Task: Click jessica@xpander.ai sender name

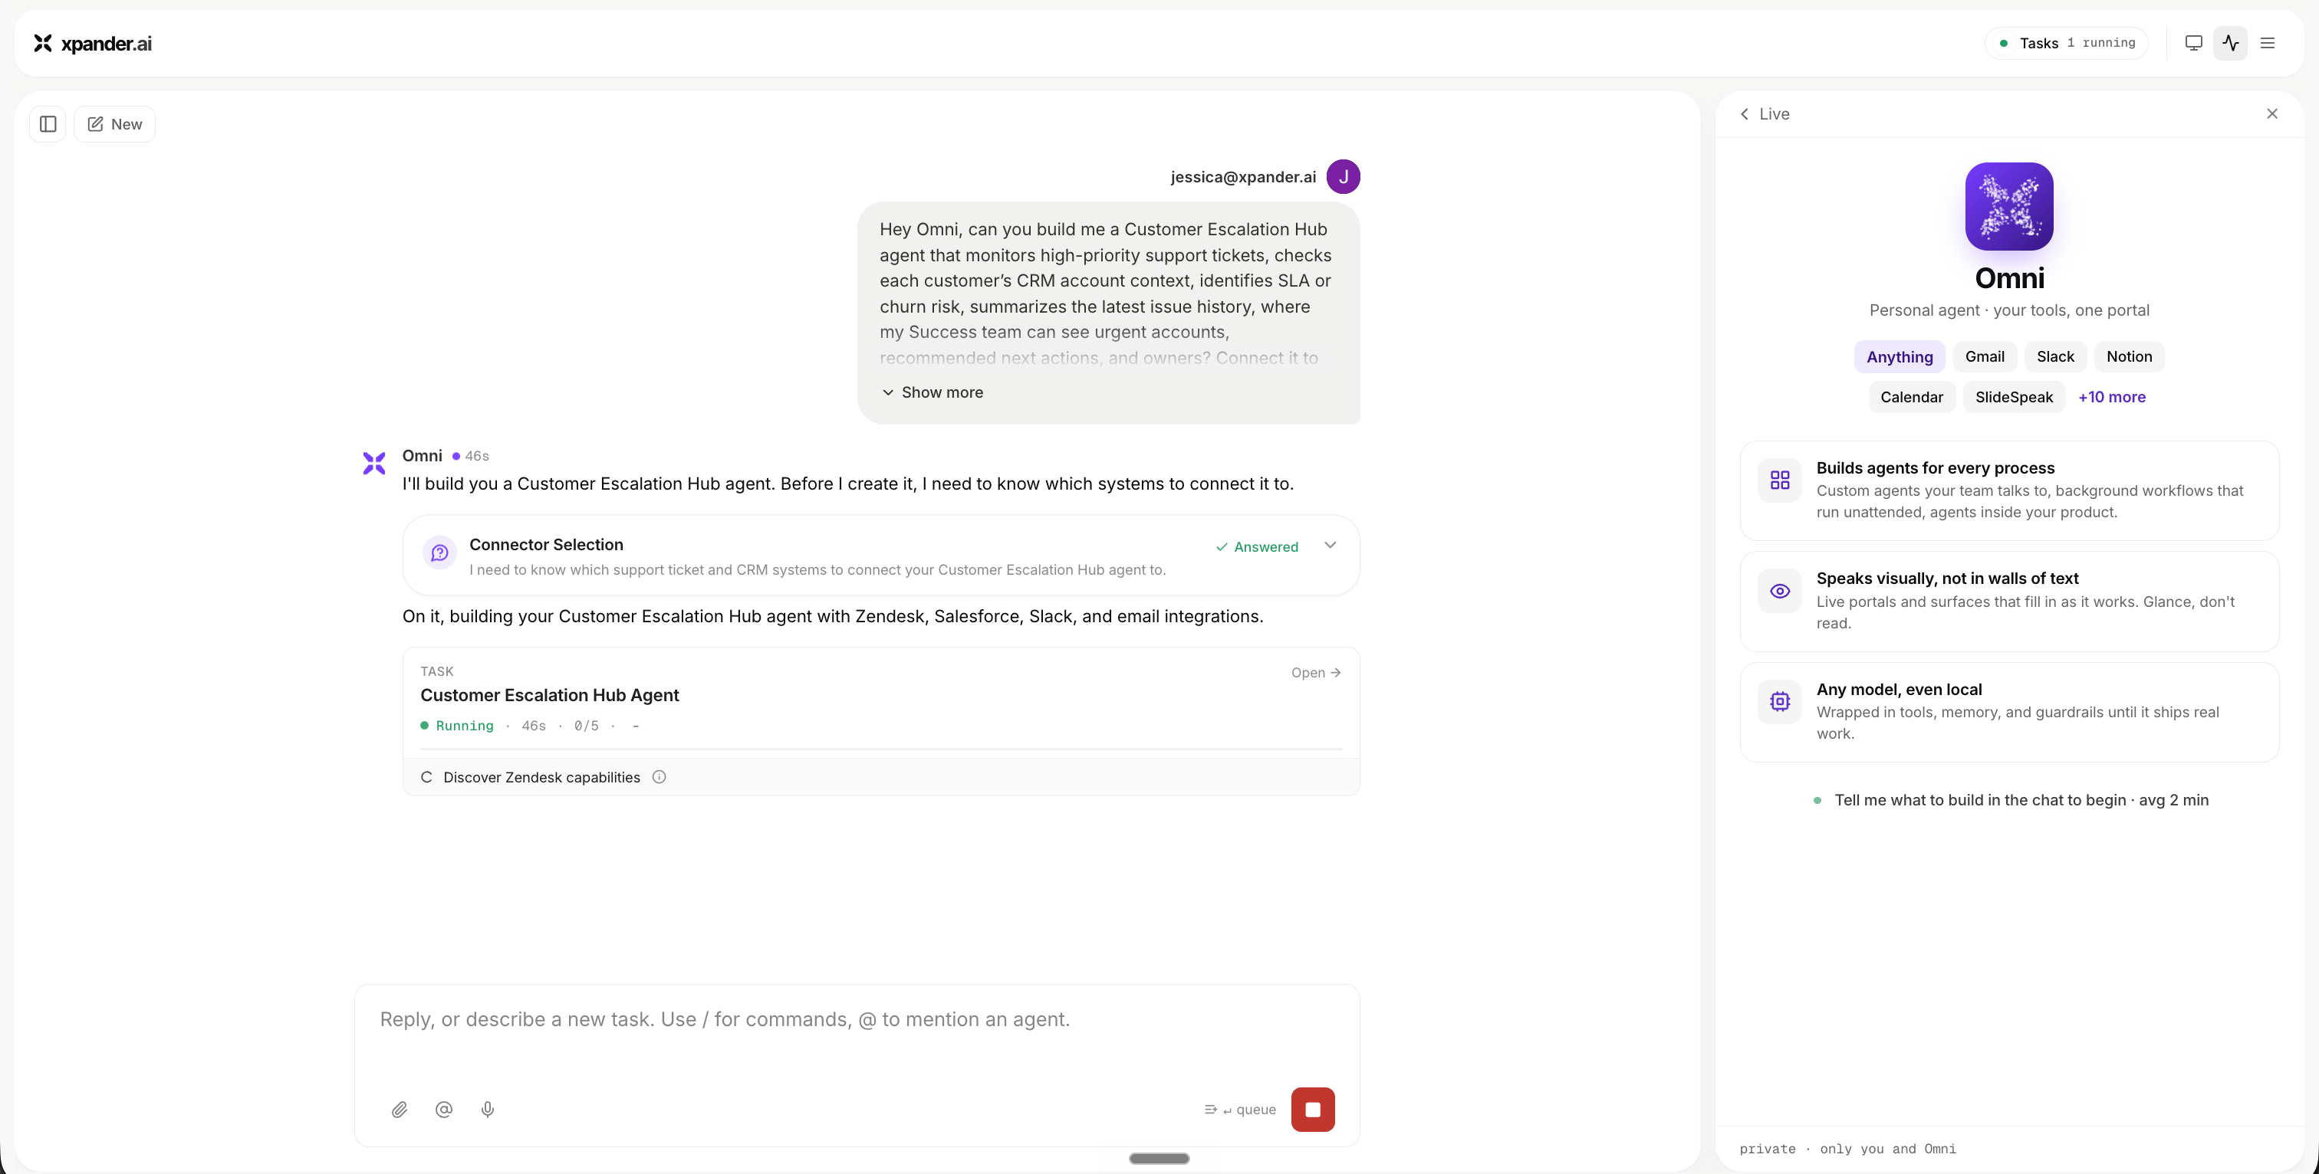Action: (1243, 177)
